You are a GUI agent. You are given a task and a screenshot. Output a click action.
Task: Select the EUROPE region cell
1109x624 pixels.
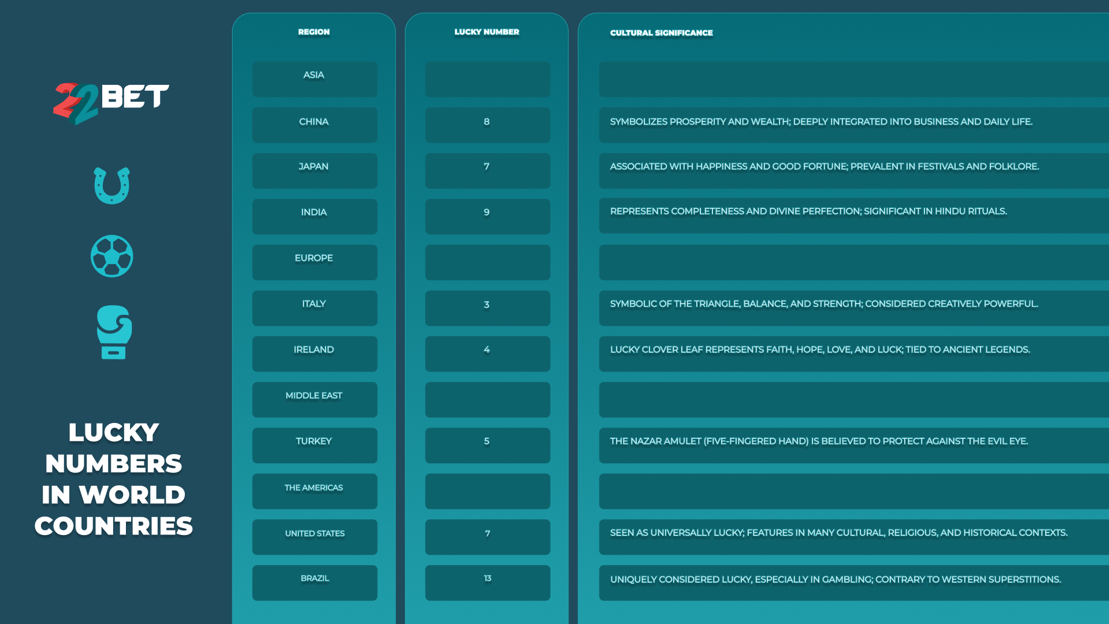click(315, 262)
